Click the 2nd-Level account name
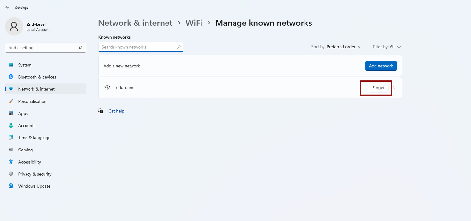The height and width of the screenshot is (221, 471). (36, 24)
